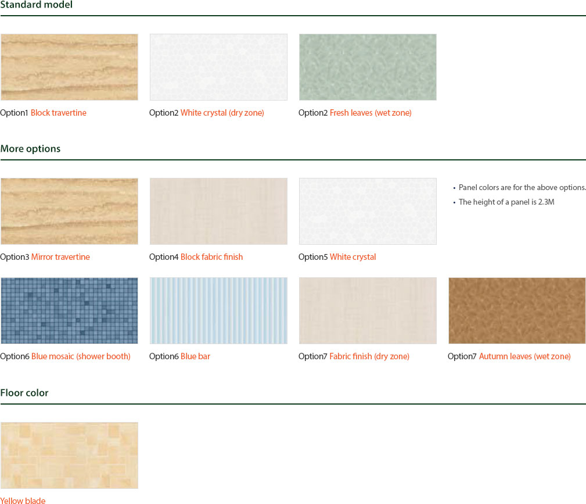The width and height of the screenshot is (586, 504).
Task: Click Option5 'White crystal' label text
Action: coord(353,257)
